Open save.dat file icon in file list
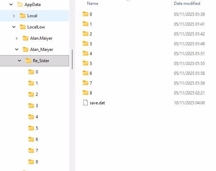The width and height of the screenshot is (216, 171). (x=86, y=103)
